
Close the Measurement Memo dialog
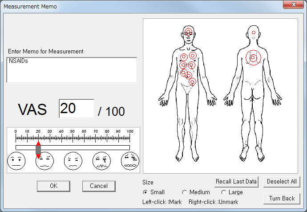tap(293, 5)
